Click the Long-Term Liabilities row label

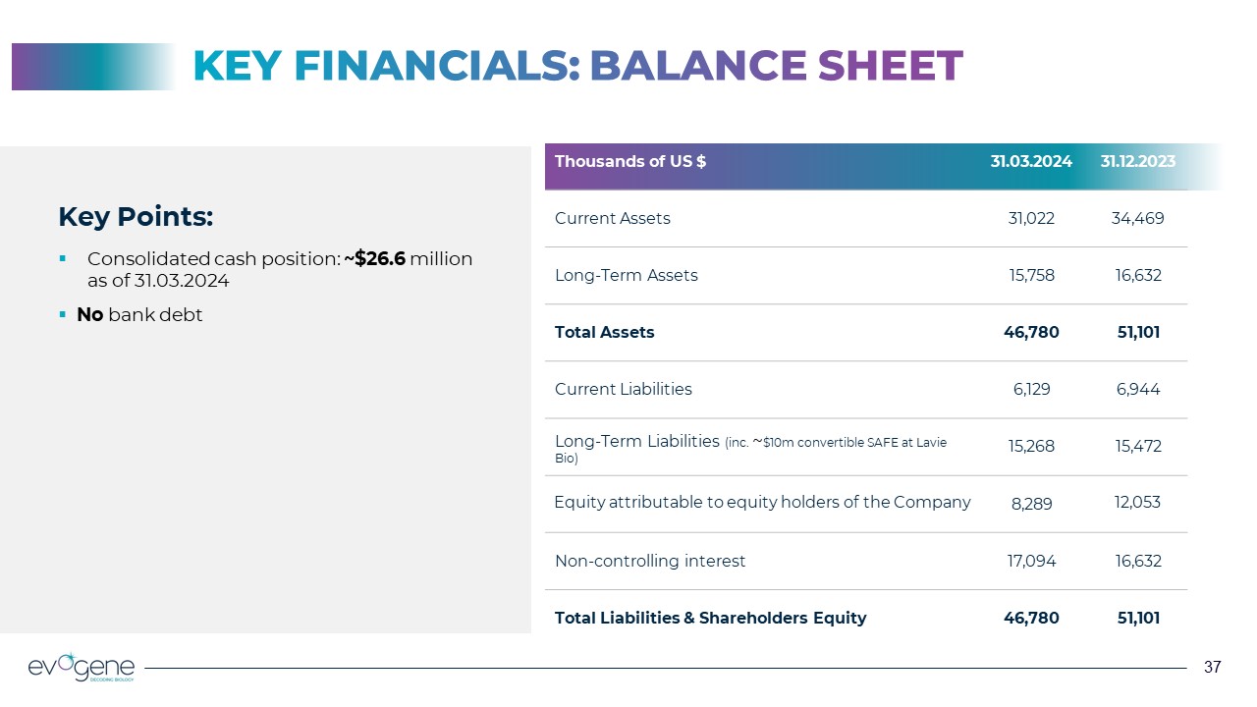coord(636,442)
